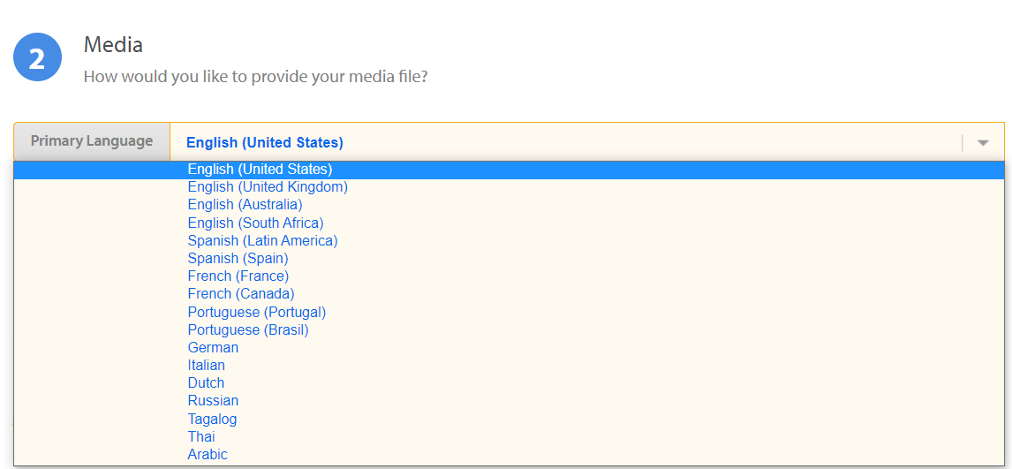Screen dimensions: 1012x469
Task: Pick Dutch language option
Action: point(510,382)
